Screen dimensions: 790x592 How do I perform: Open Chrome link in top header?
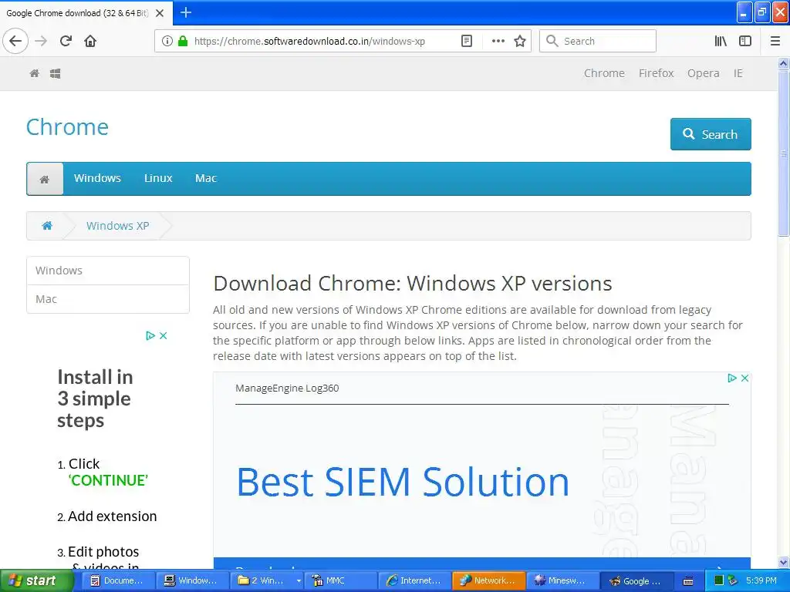pos(604,73)
